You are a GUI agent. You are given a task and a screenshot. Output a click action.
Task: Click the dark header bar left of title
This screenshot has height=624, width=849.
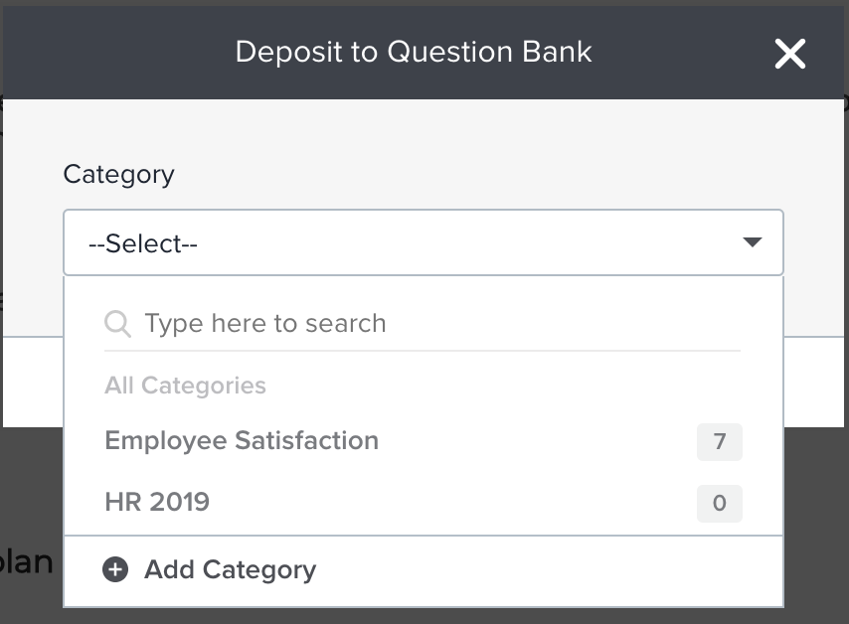(119, 52)
